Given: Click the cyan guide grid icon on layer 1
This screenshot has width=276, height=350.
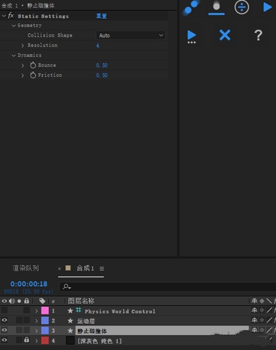Looking at the screenshot, I should [x=79, y=310].
